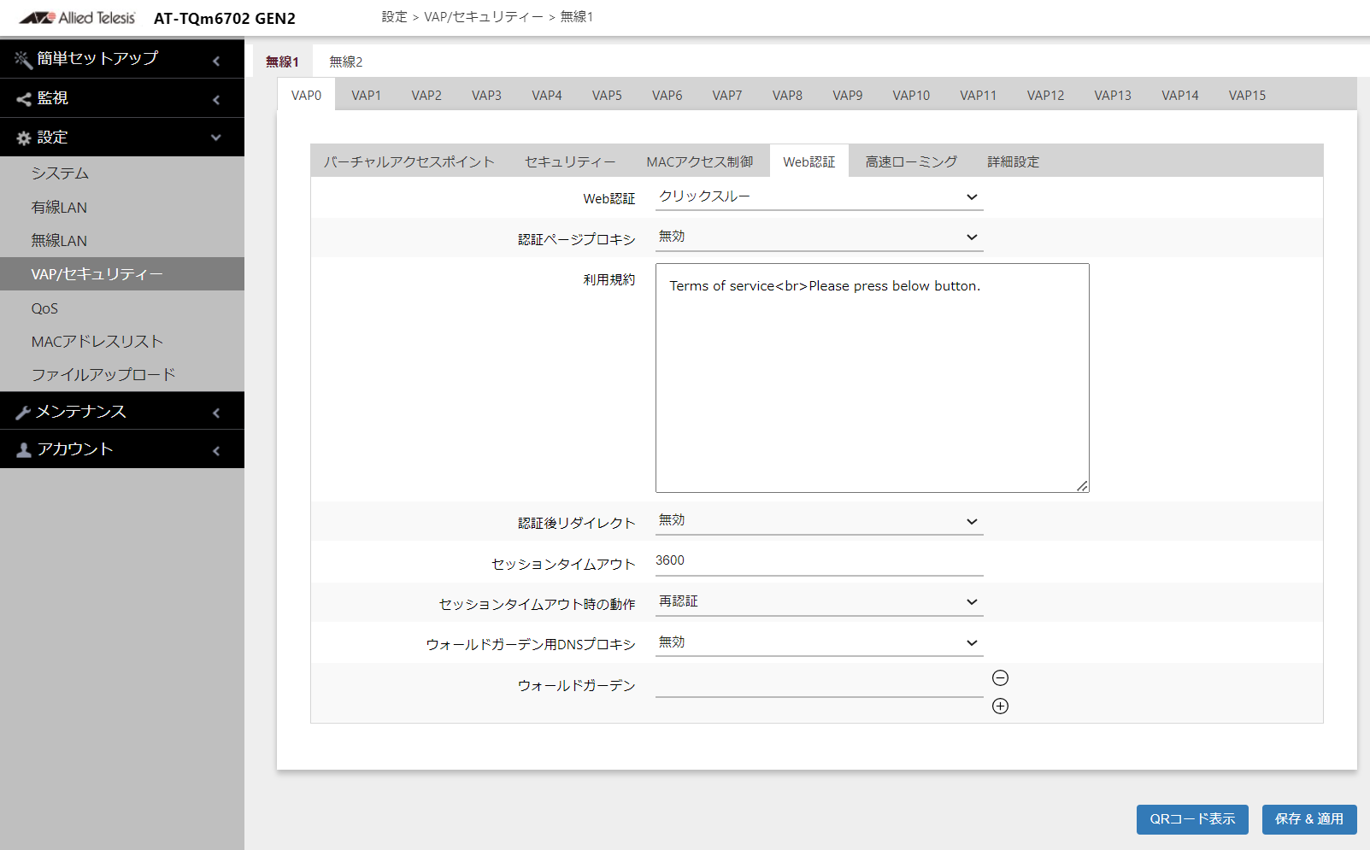Click the メンテナンス wrench icon
This screenshot has width=1370, height=850.
pos(22,411)
